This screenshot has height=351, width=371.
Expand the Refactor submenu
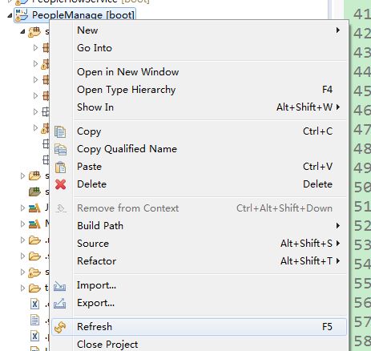210,260
